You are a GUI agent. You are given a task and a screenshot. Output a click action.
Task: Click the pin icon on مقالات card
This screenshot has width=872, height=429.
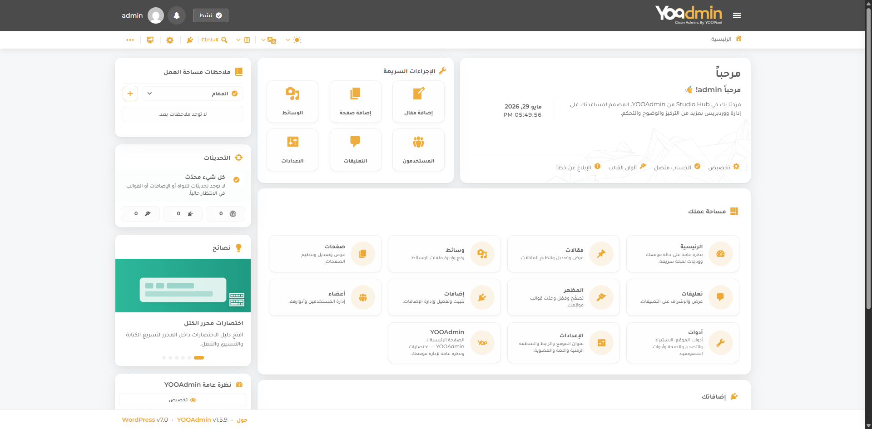click(601, 254)
